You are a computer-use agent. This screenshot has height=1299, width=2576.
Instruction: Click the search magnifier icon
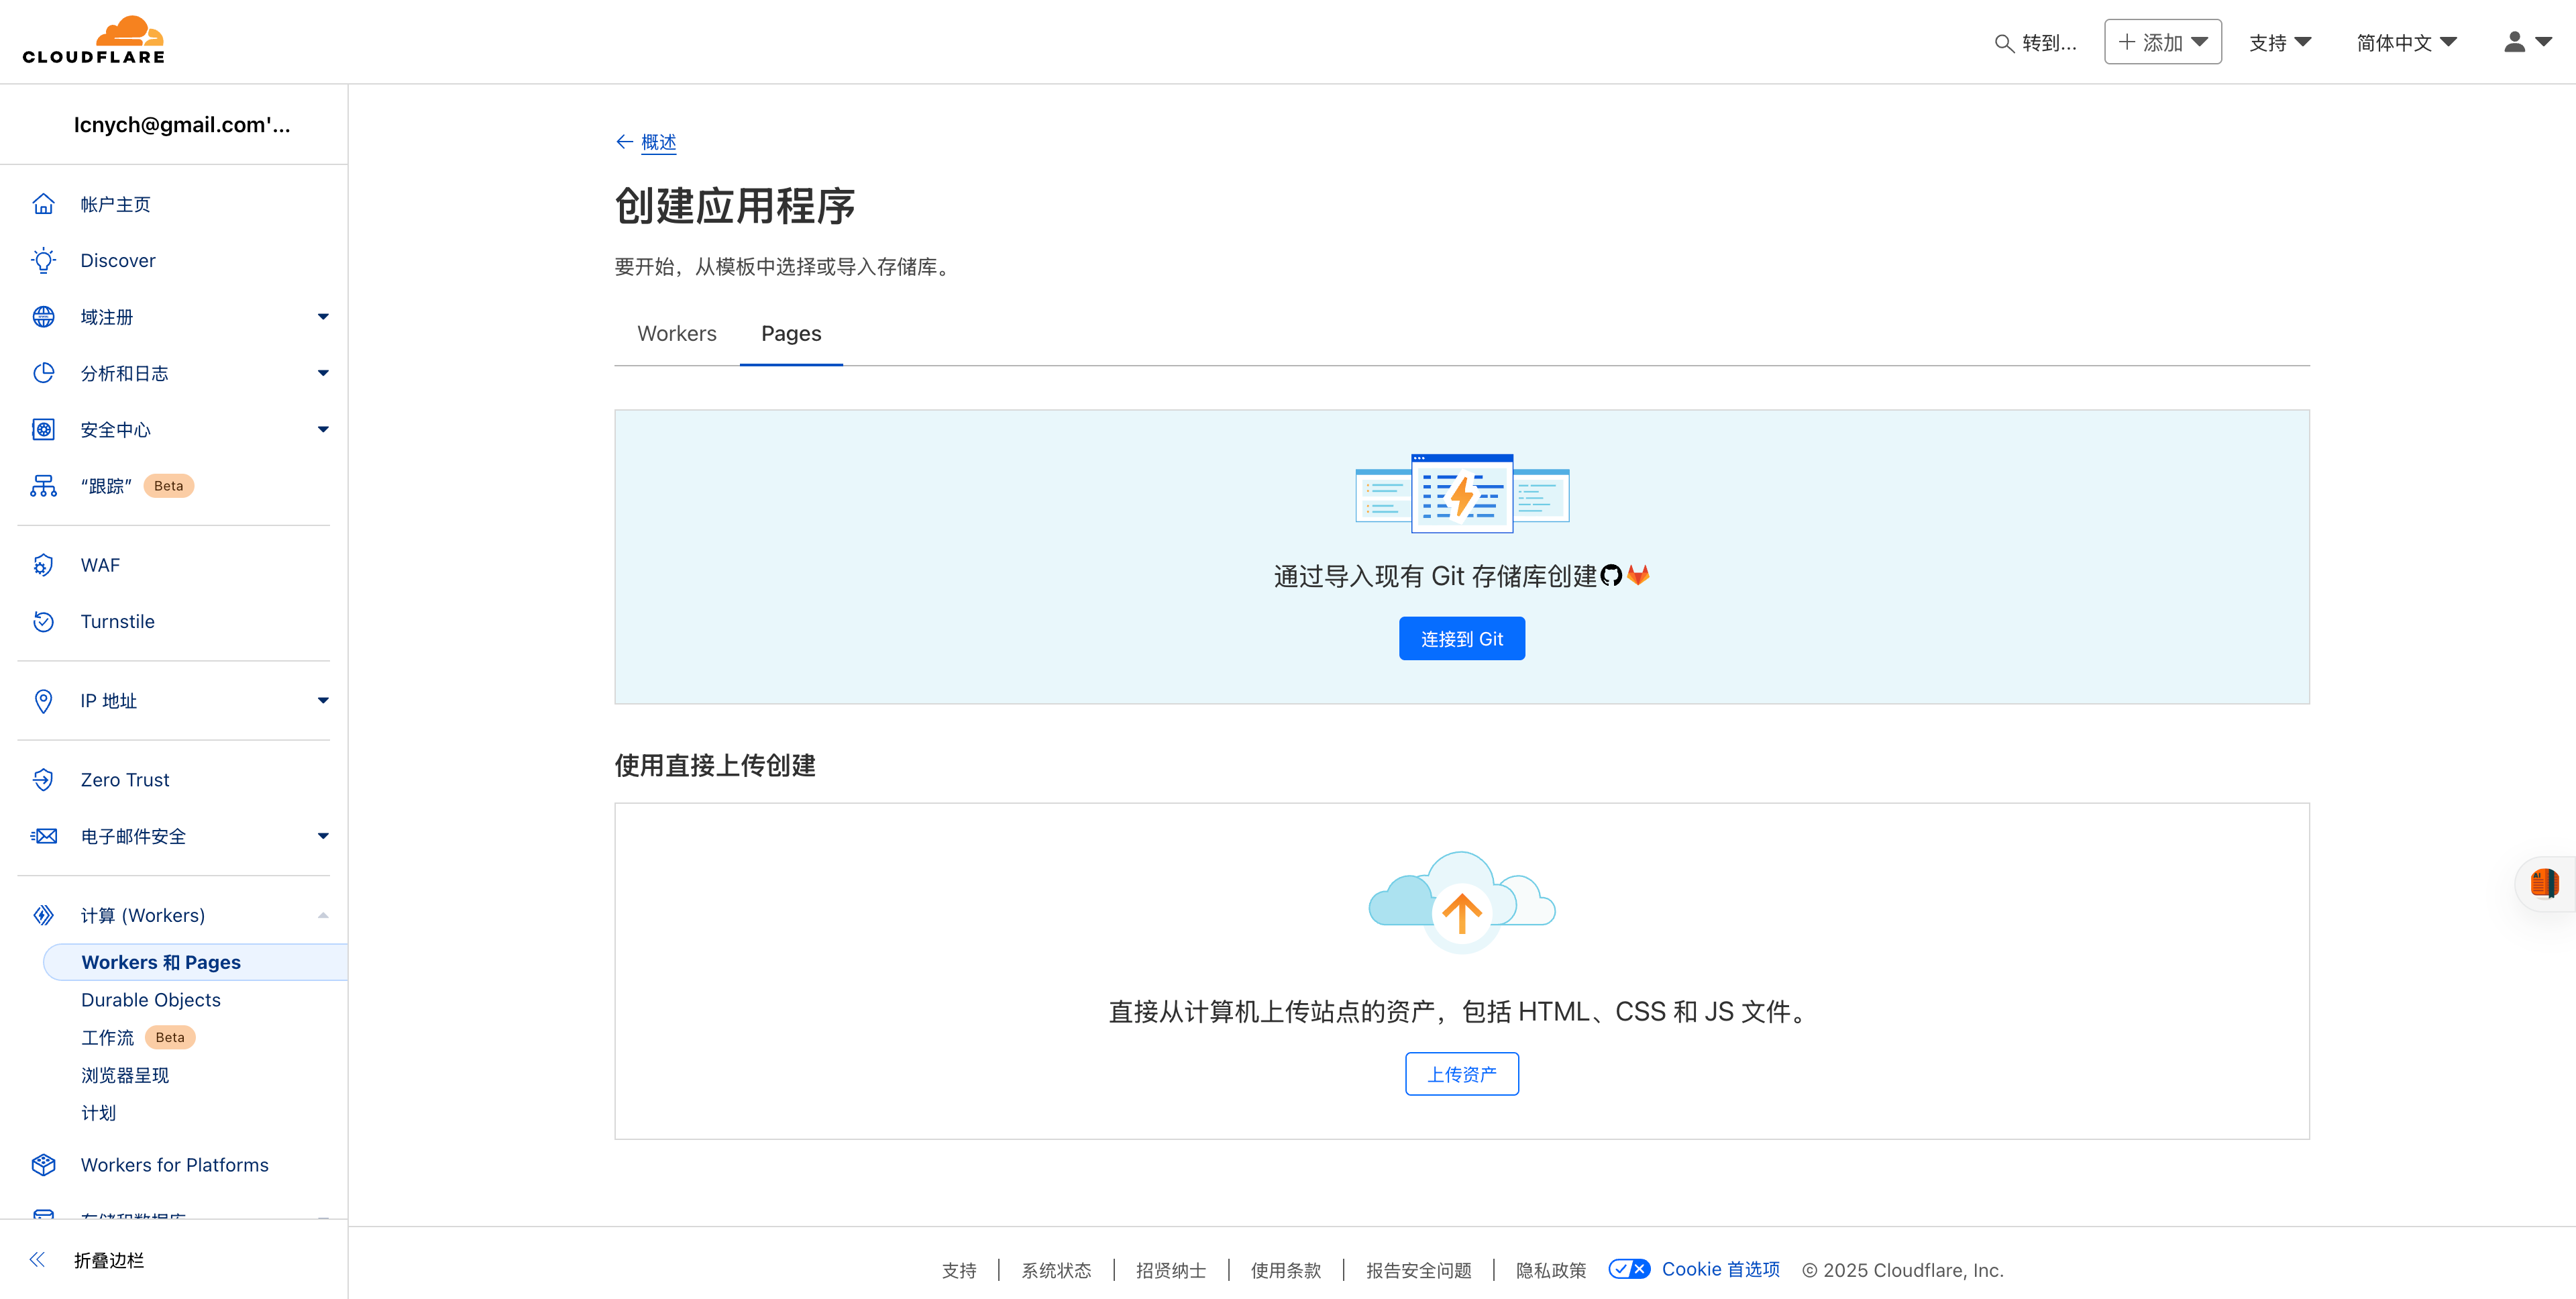[x=2004, y=43]
